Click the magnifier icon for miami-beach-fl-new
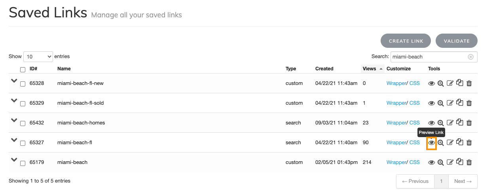The height and width of the screenshot is (194, 495). click(440, 83)
